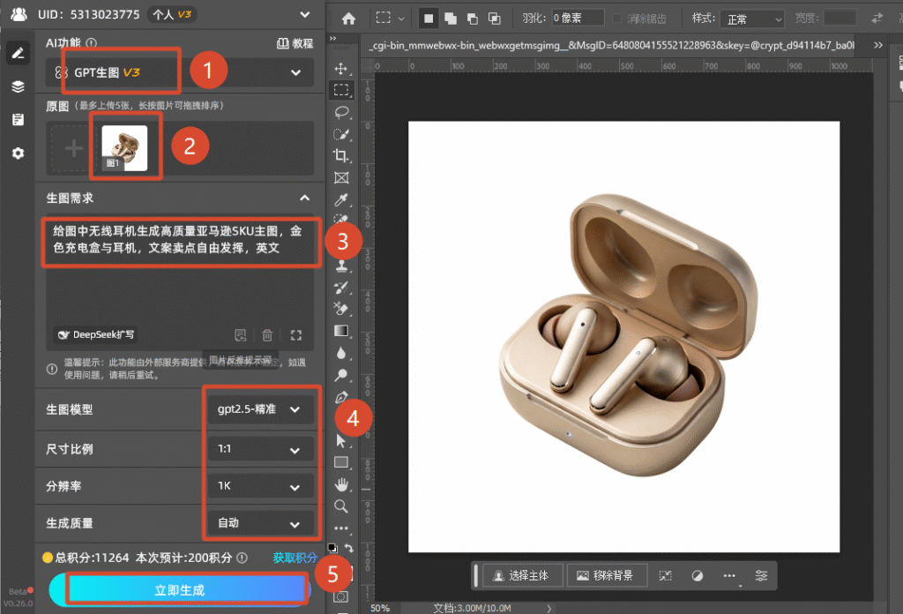The height and width of the screenshot is (614, 903).
Task: Select the Path Selection tool
Action: (341, 440)
